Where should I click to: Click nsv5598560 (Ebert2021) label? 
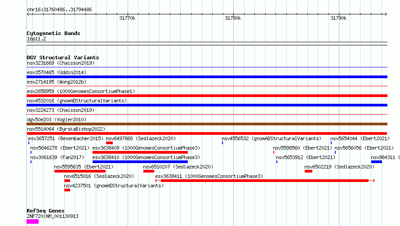[x=302, y=148]
